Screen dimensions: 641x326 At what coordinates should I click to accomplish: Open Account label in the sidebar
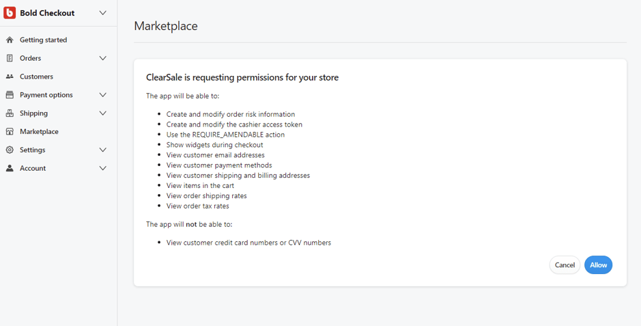click(x=33, y=168)
